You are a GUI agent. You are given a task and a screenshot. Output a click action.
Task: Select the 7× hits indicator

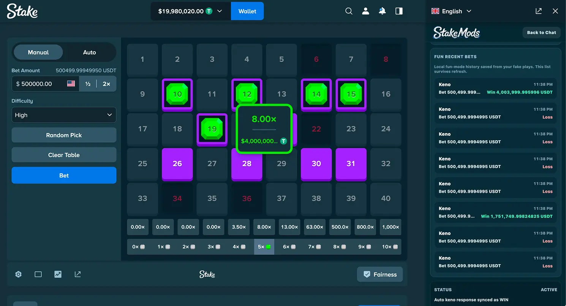tap(315, 247)
